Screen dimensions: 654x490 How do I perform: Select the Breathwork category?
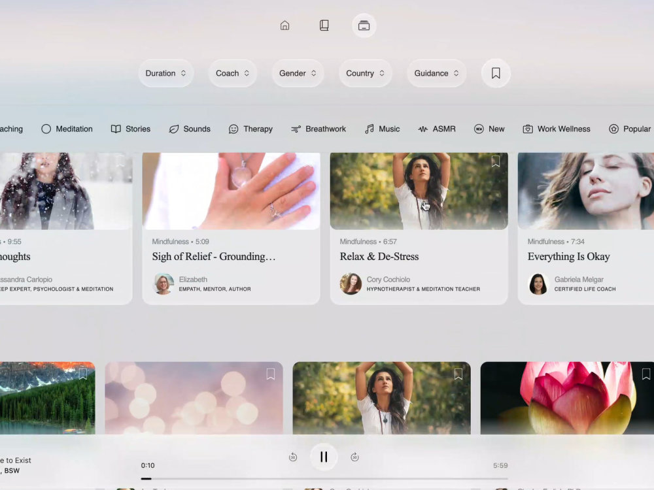tap(318, 129)
